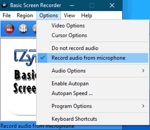Click the partially hidden Stop button
The width and height of the screenshot is (150, 130).
pos(34,29)
